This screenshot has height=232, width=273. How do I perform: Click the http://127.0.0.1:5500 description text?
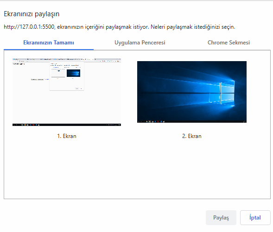pyautogui.click(x=120, y=27)
